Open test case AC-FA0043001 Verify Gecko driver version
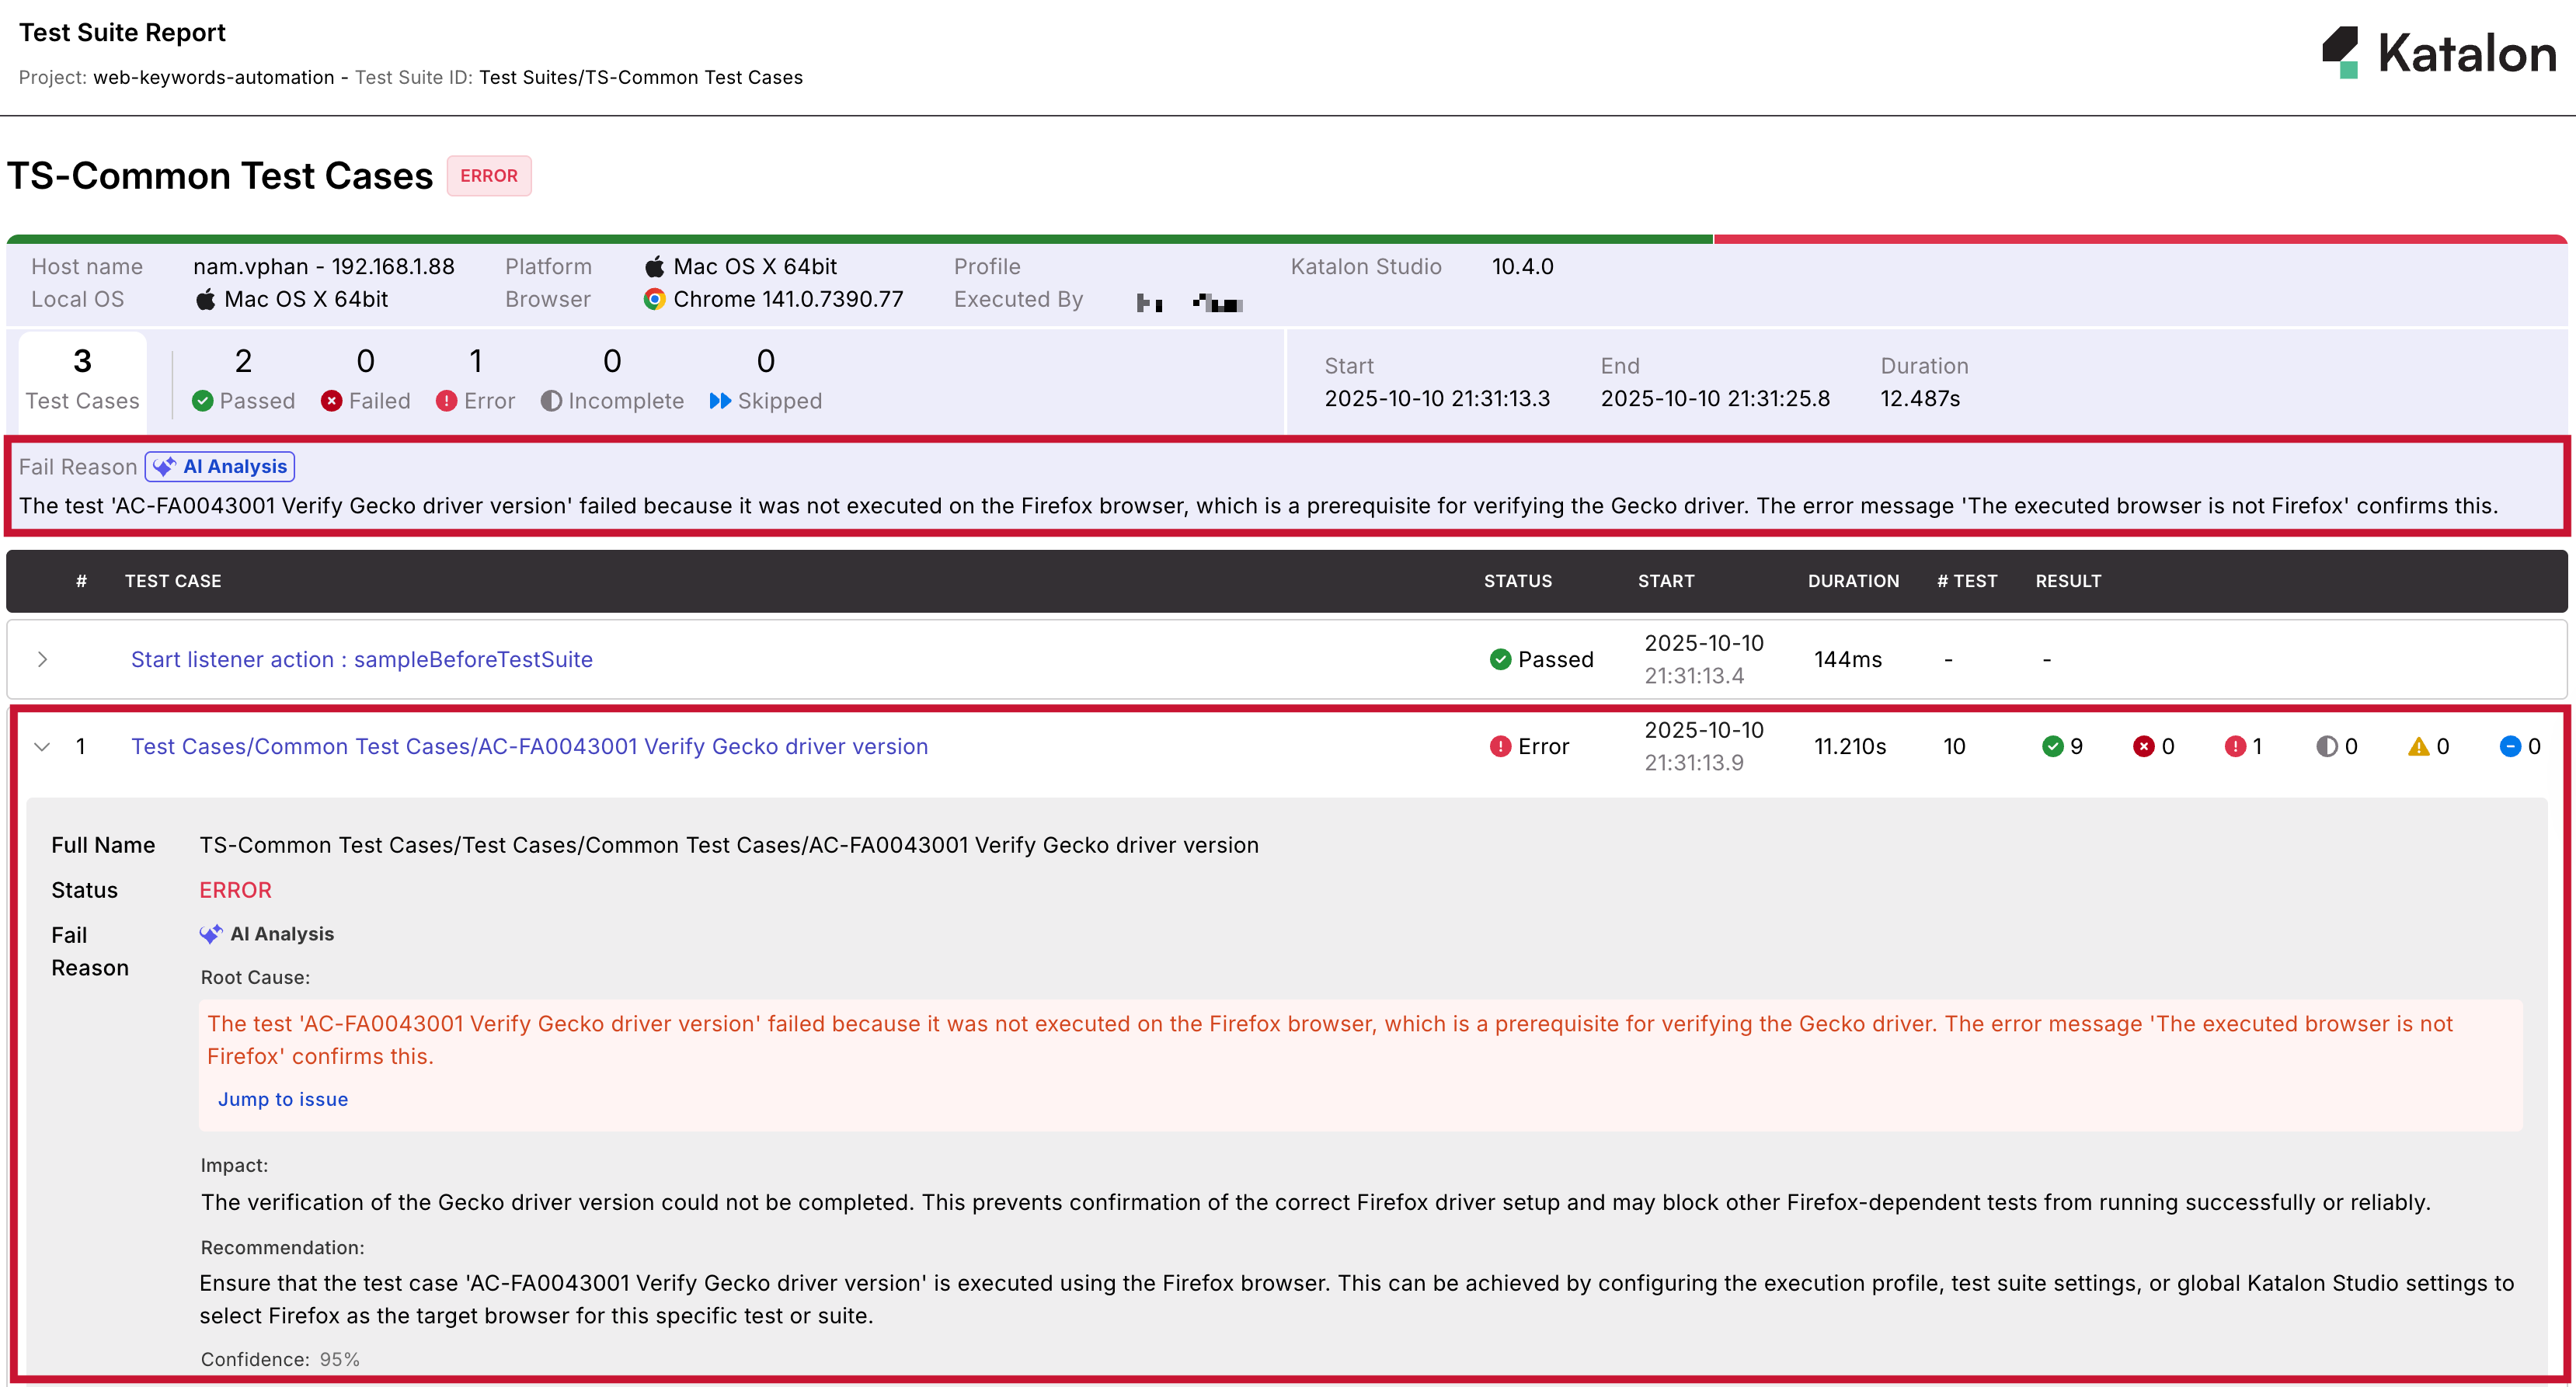Viewport: 2576px width, 1387px height. pyautogui.click(x=529, y=746)
